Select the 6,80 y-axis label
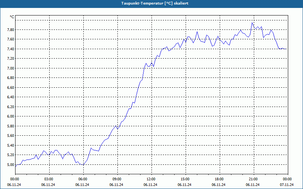The width and height of the screenshot is (303, 189). pos(11,78)
